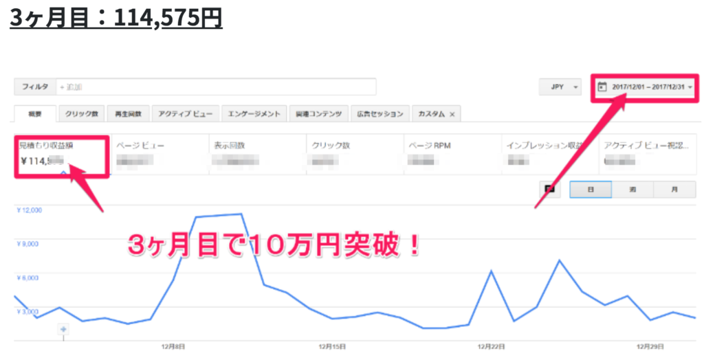Click the calendar icon in date range picker
The height and width of the screenshot is (362, 704).
click(x=602, y=87)
